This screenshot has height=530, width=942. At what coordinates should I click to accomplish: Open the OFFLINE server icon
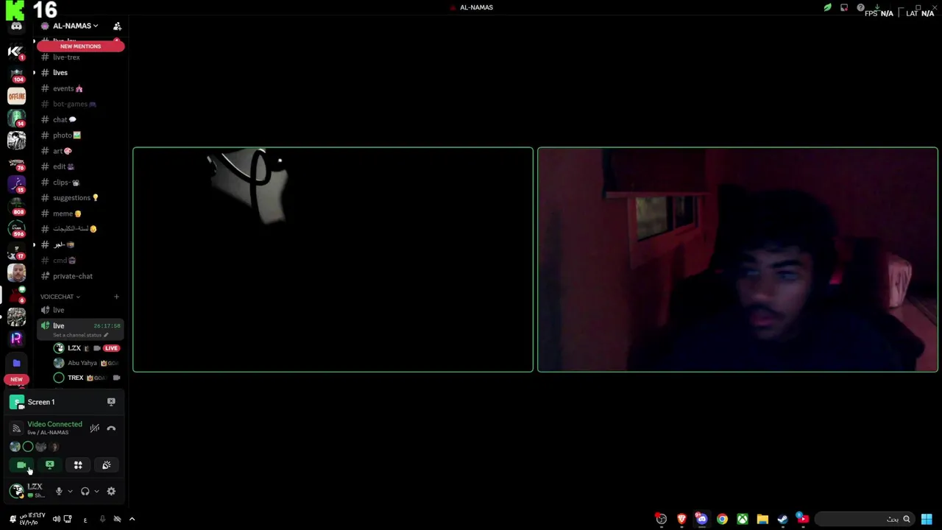(16, 96)
